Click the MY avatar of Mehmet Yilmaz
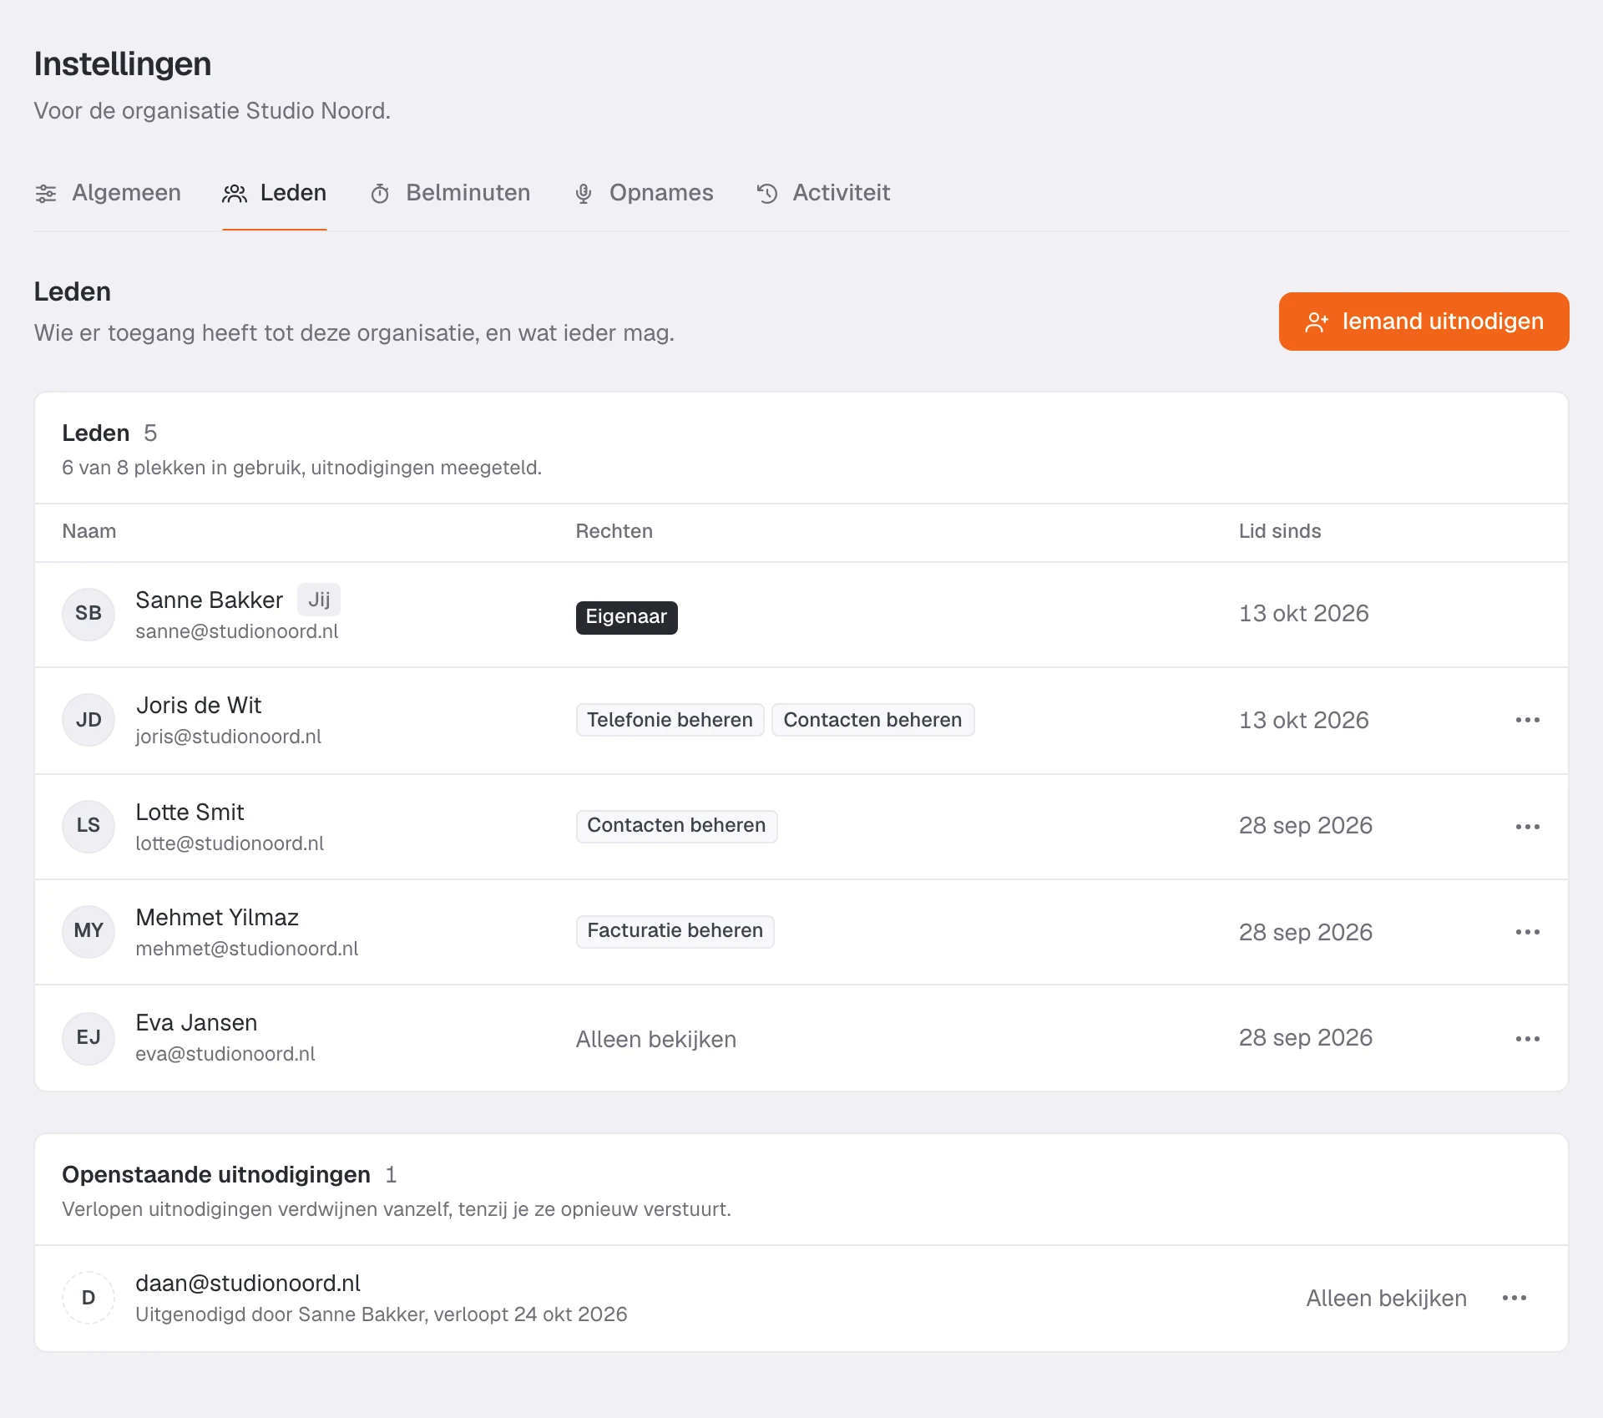 point(88,931)
